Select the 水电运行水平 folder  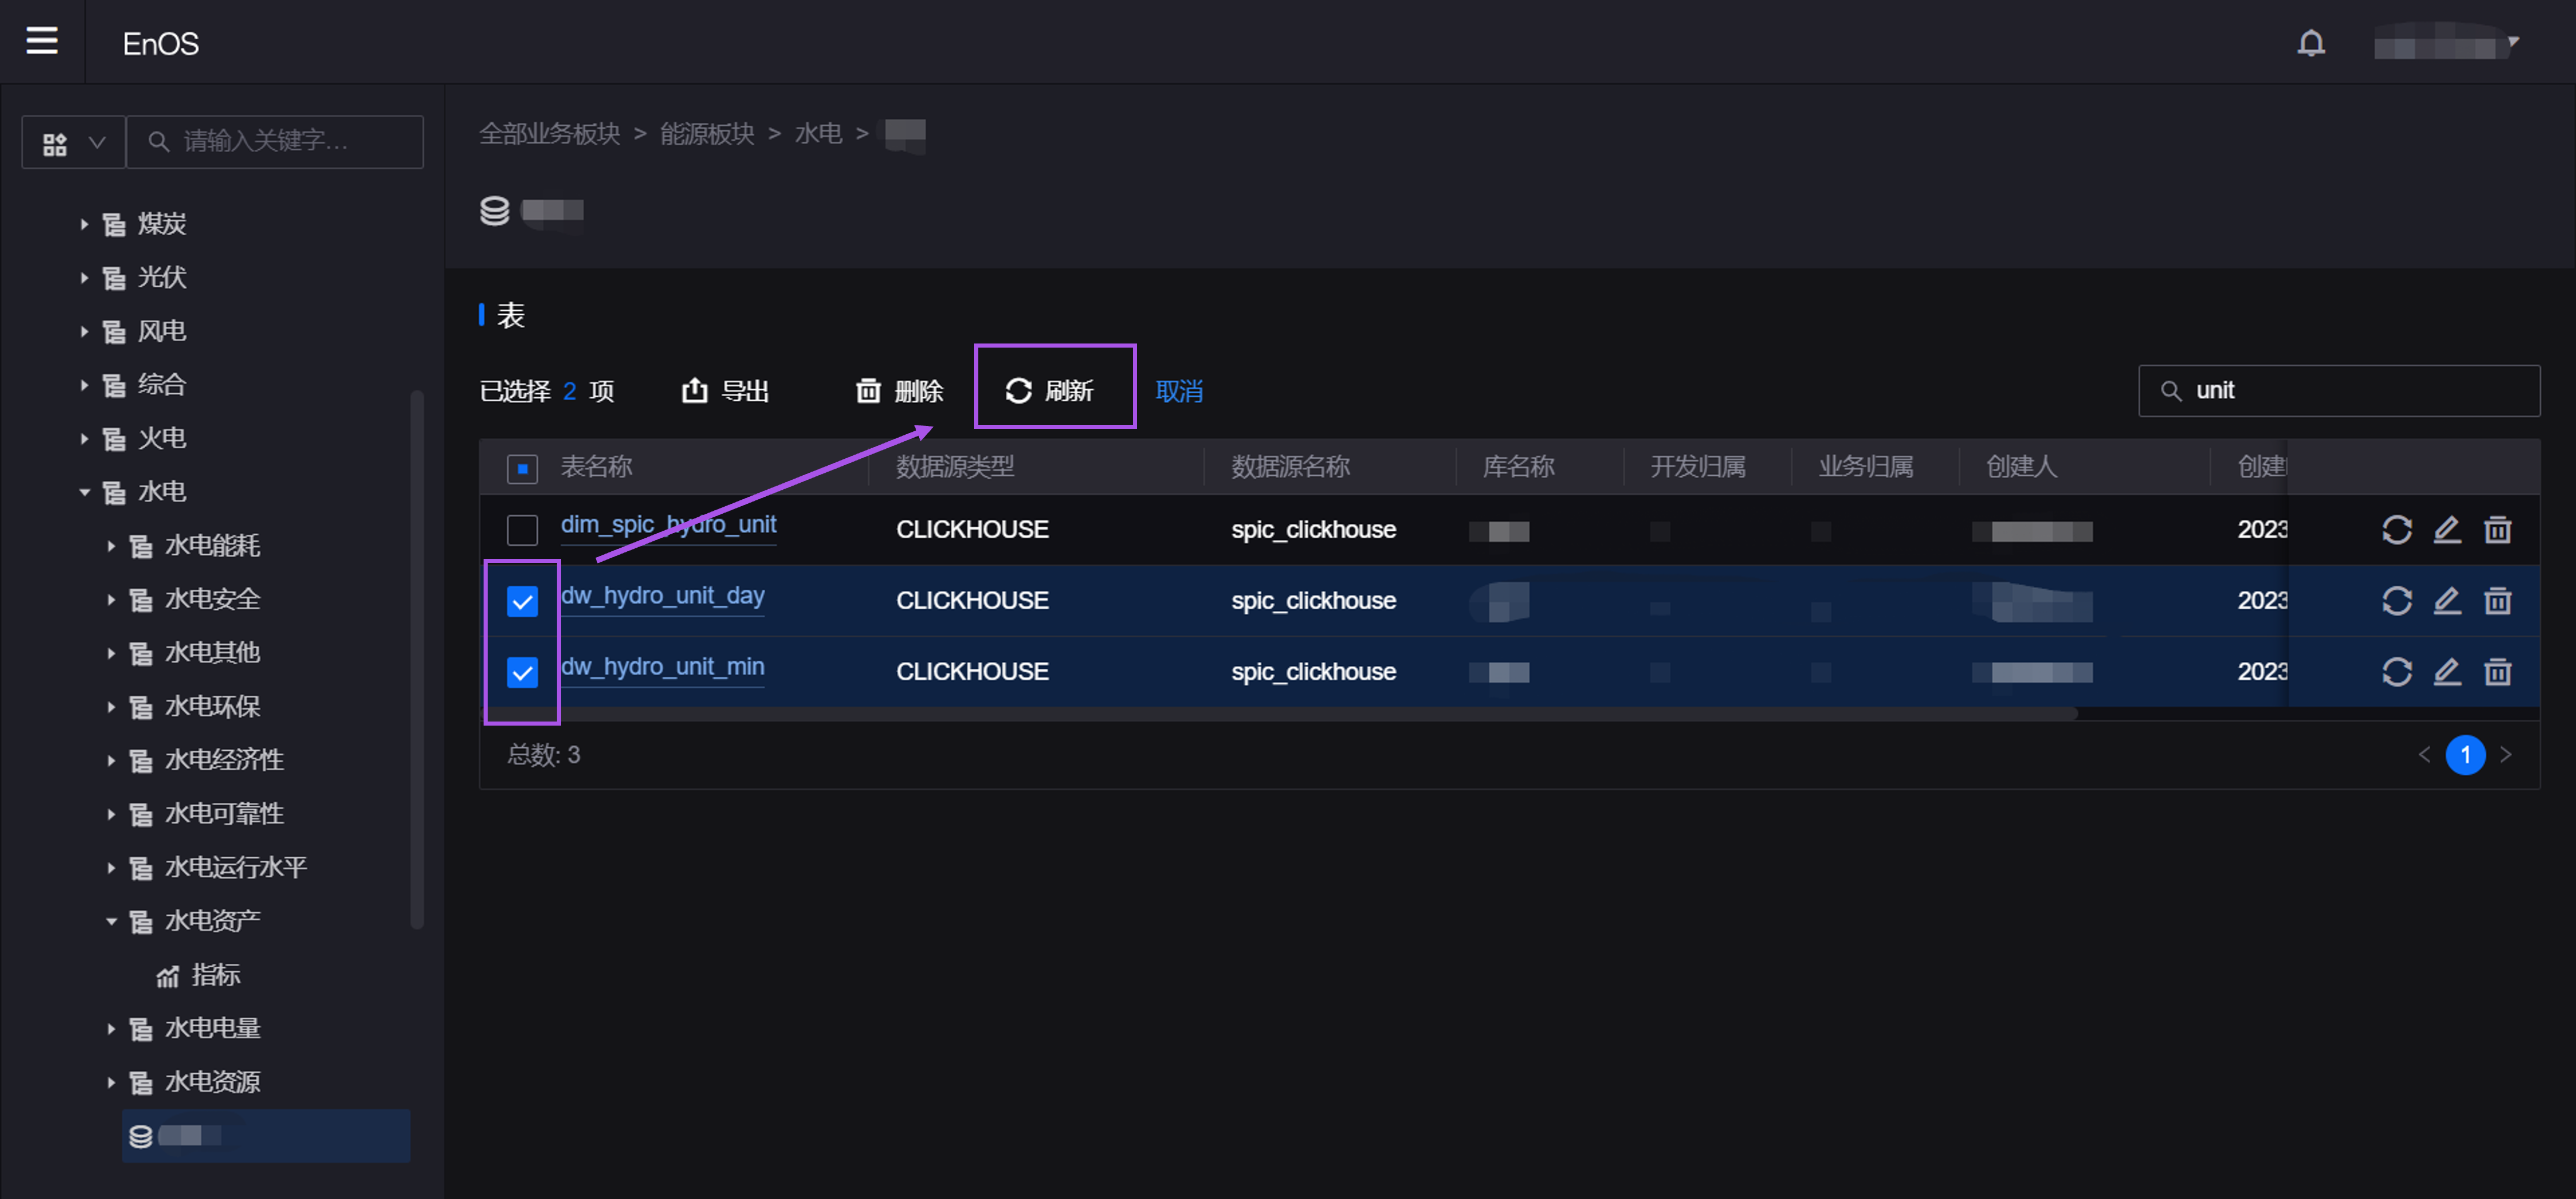click(x=236, y=867)
